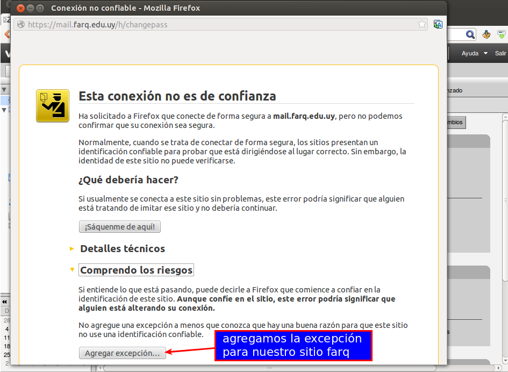Image resolution: width=508 pixels, height=372 pixels.
Task: Click the orange package download icon
Action: click(x=486, y=34)
